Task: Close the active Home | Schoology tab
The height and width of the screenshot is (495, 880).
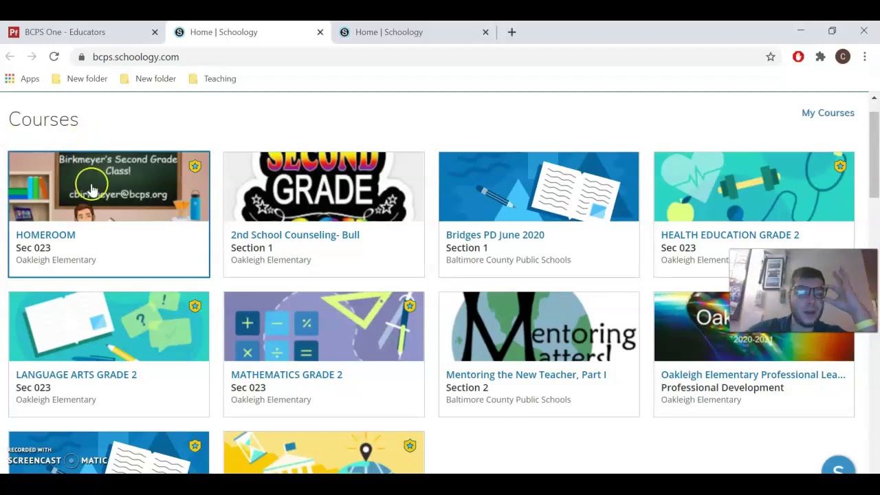Action: click(320, 32)
